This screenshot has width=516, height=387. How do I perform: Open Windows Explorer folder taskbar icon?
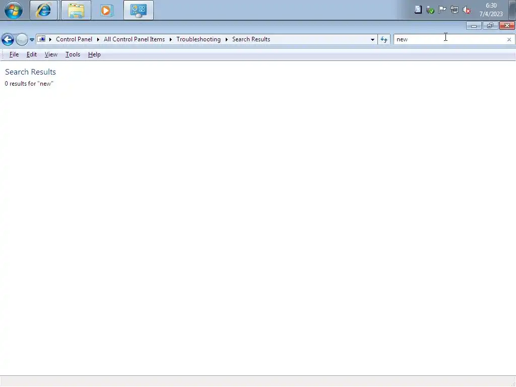(x=76, y=10)
